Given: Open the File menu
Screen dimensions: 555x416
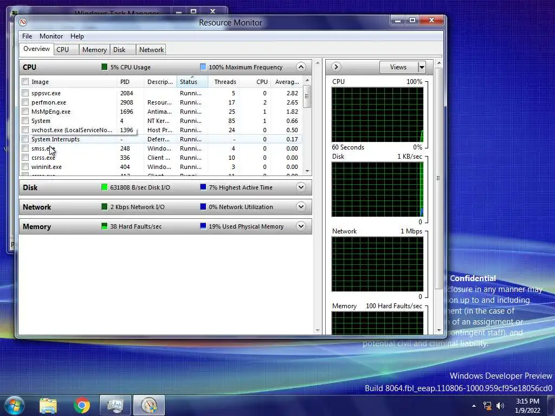Looking at the screenshot, I should tap(27, 36).
